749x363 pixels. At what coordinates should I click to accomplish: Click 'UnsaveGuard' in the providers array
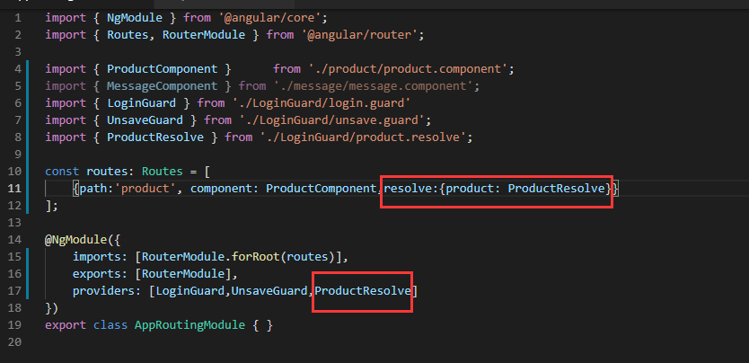coord(269,291)
